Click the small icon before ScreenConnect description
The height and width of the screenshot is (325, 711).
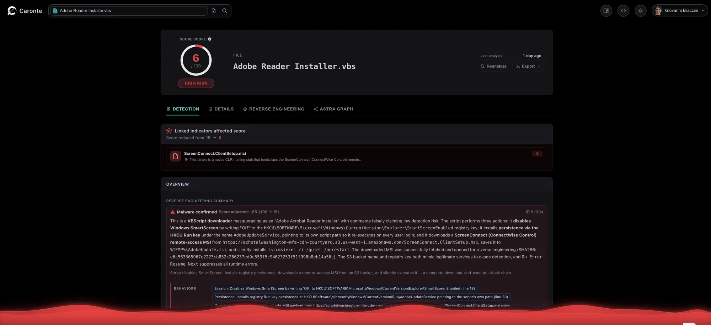click(x=186, y=160)
